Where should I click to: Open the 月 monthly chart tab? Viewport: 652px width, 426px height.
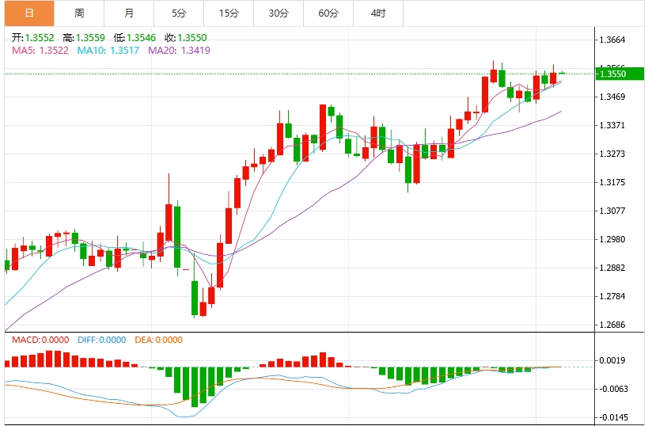[129, 13]
